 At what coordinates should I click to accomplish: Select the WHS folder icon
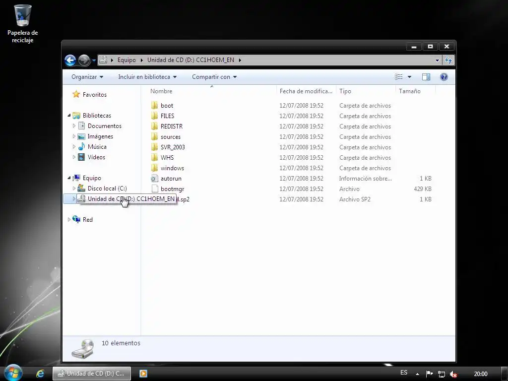[x=155, y=157]
